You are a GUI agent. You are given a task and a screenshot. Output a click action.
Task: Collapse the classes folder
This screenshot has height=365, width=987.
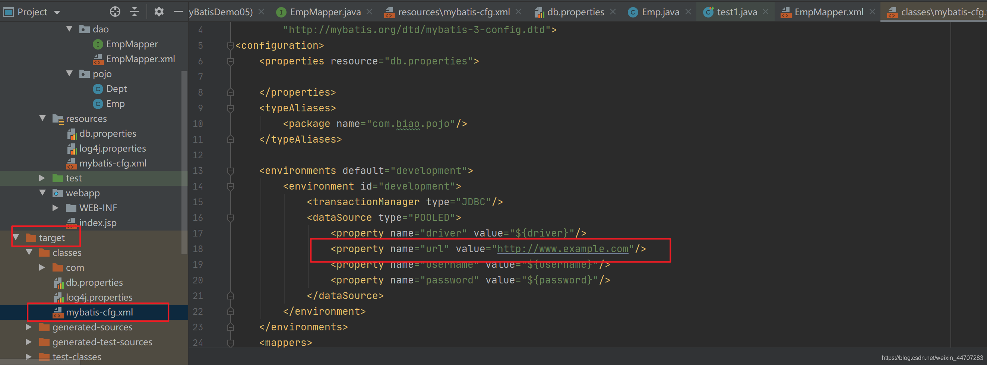click(x=29, y=253)
